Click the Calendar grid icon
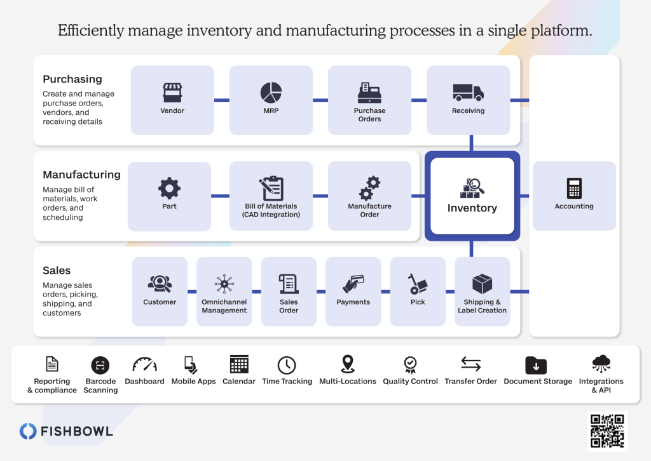The image size is (651, 461). pyautogui.click(x=239, y=364)
